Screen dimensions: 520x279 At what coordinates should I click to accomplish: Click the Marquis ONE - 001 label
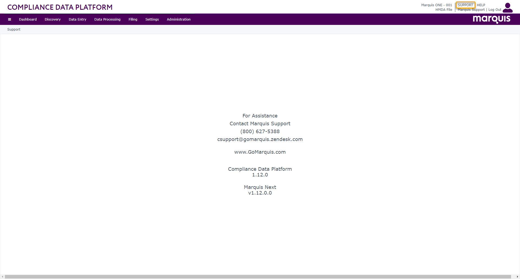(437, 5)
